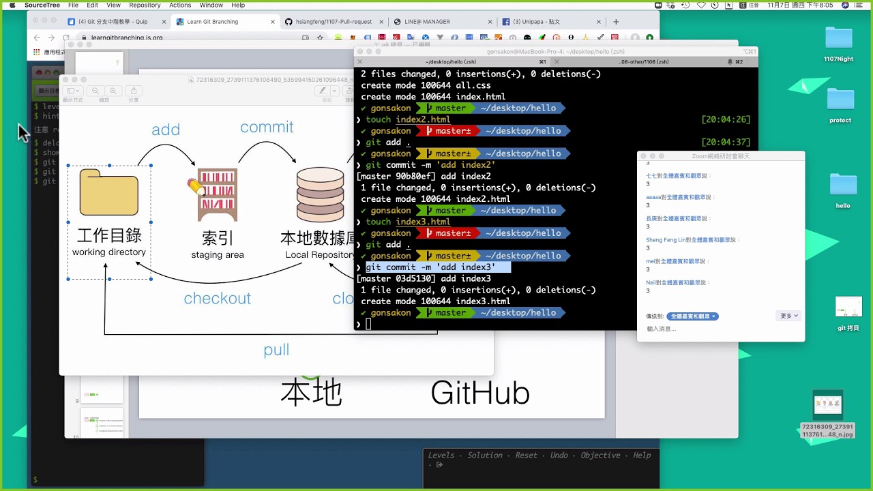Open the 全體嘉賓和觀眾 recipient dropdown
The image size is (873, 491).
click(x=693, y=316)
